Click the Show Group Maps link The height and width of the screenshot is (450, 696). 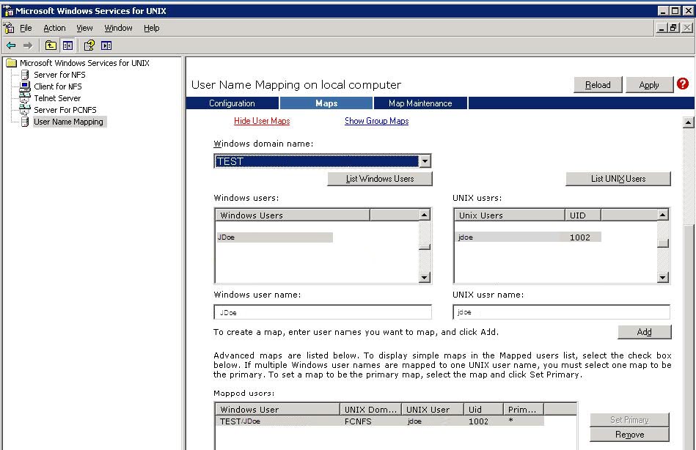(x=376, y=121)
